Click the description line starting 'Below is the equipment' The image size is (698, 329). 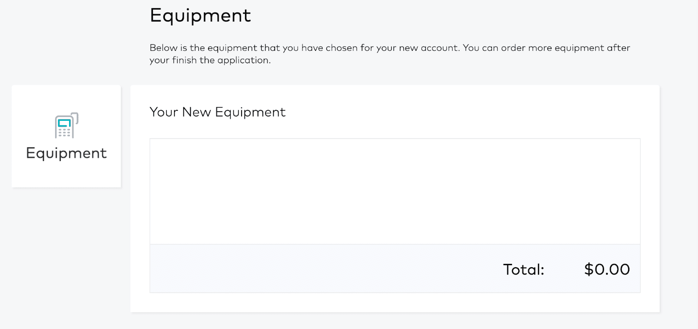tap(390, 48)
